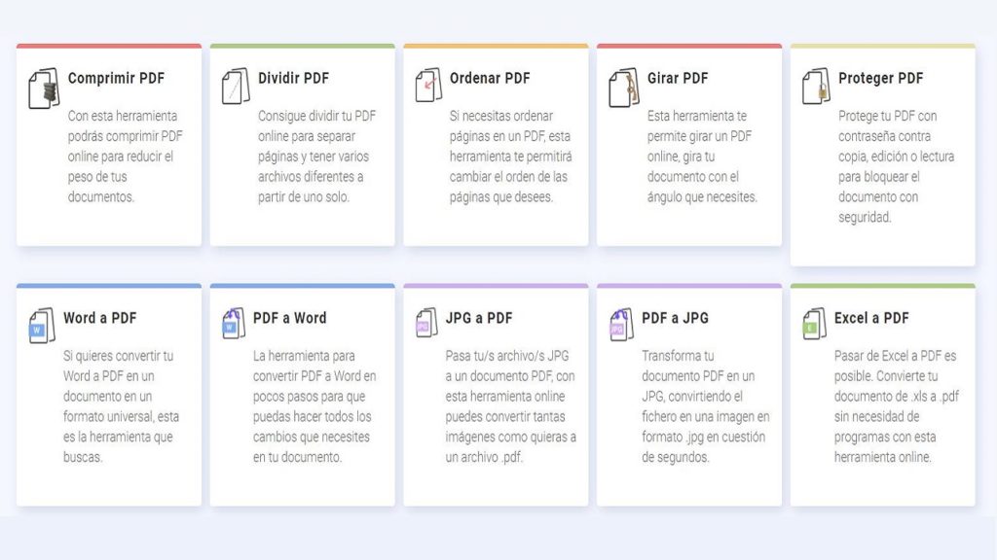Open the Comprimir PDF tool
The image size is (997, 560).
pos(121,78)
